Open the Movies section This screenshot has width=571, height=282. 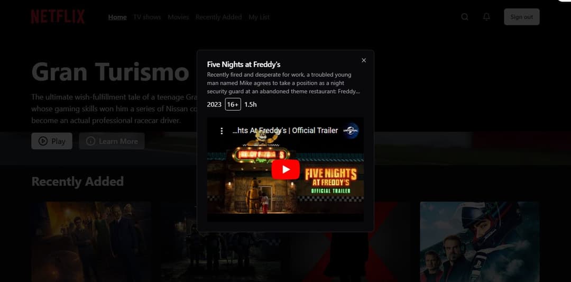pyautogui.click(x=178, y=17)
